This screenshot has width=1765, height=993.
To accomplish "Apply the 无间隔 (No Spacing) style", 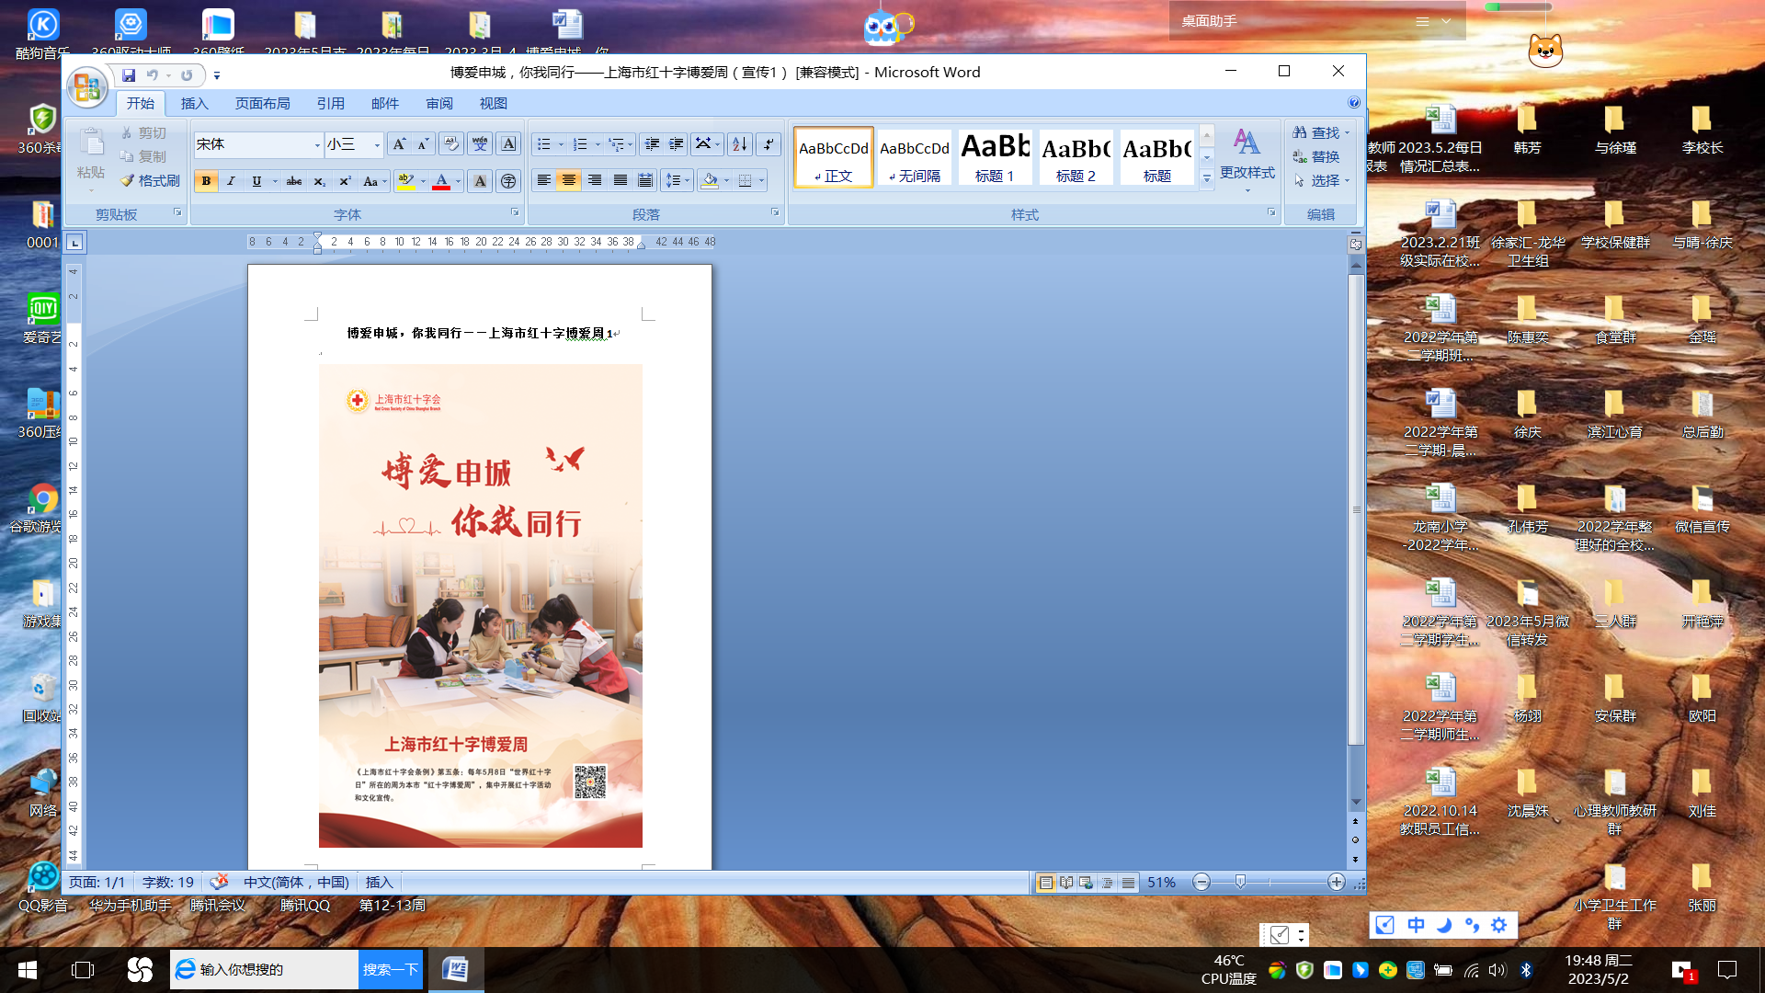I will click(915, 157).
